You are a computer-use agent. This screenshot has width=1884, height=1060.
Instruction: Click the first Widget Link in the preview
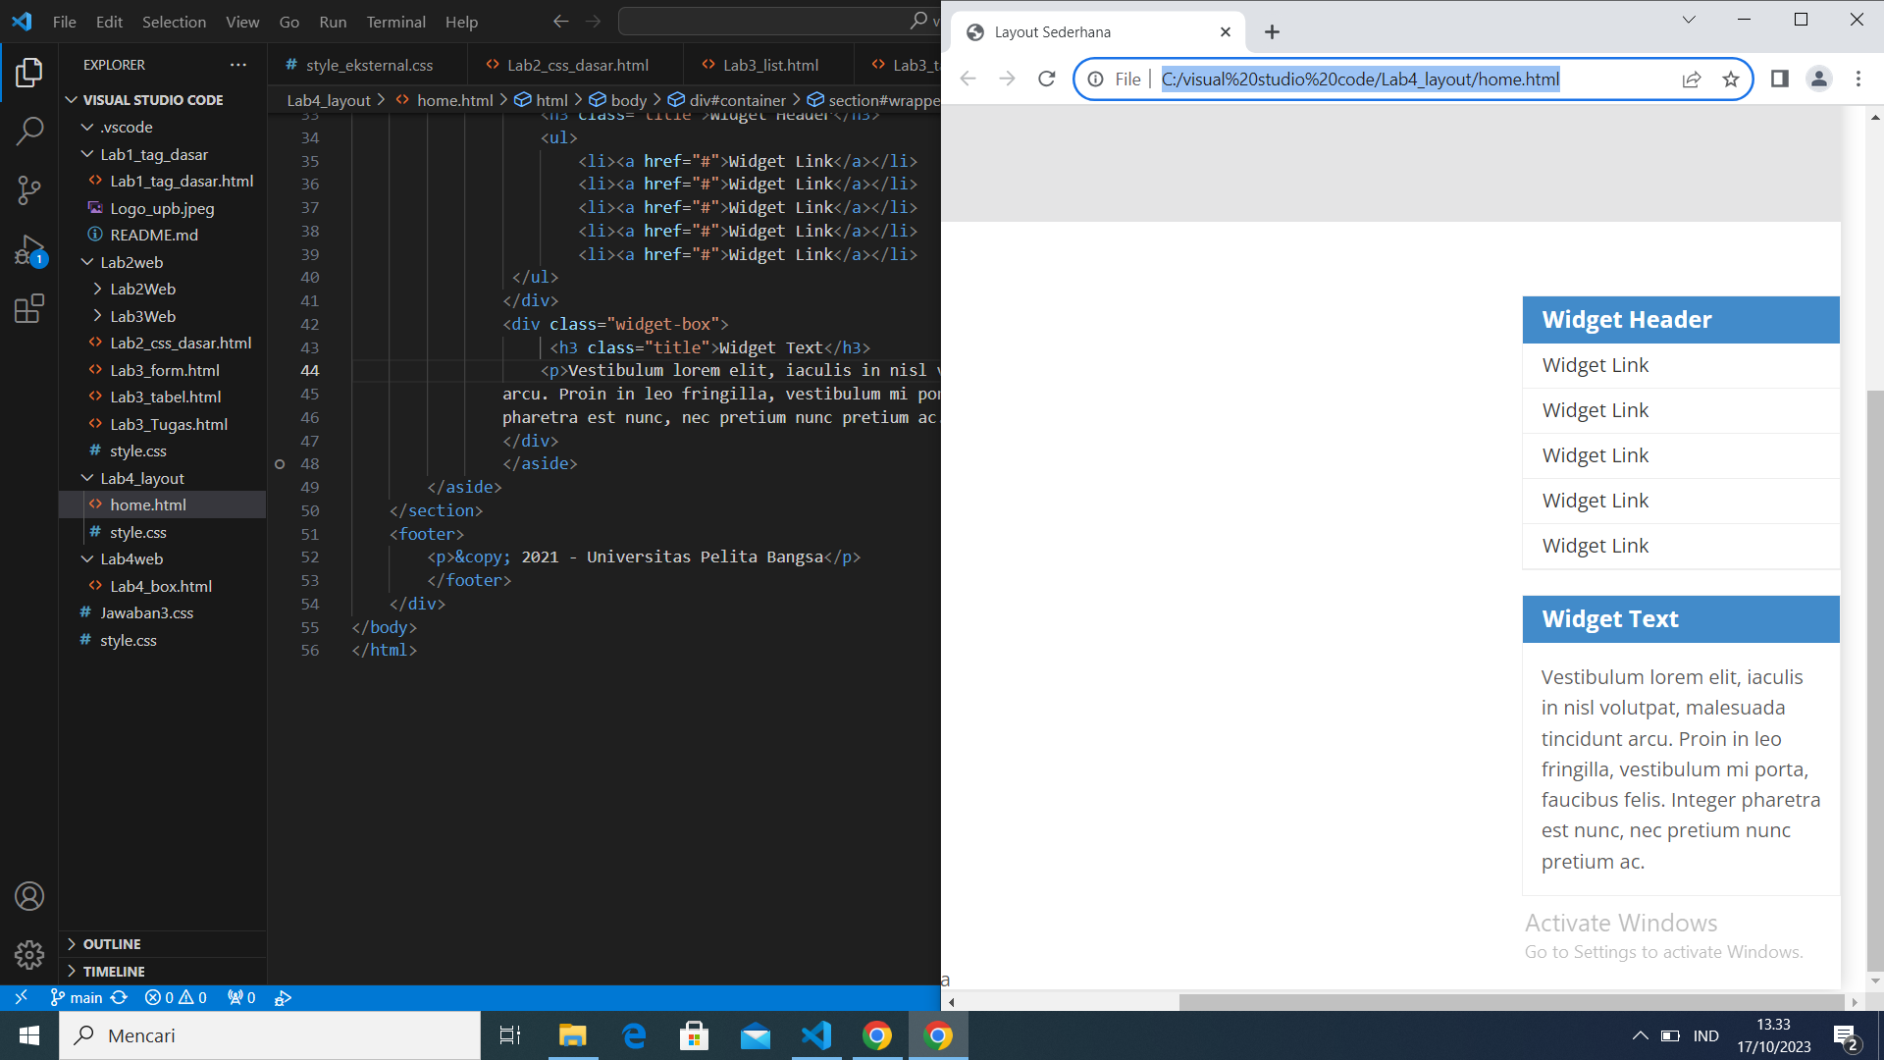1596,365
